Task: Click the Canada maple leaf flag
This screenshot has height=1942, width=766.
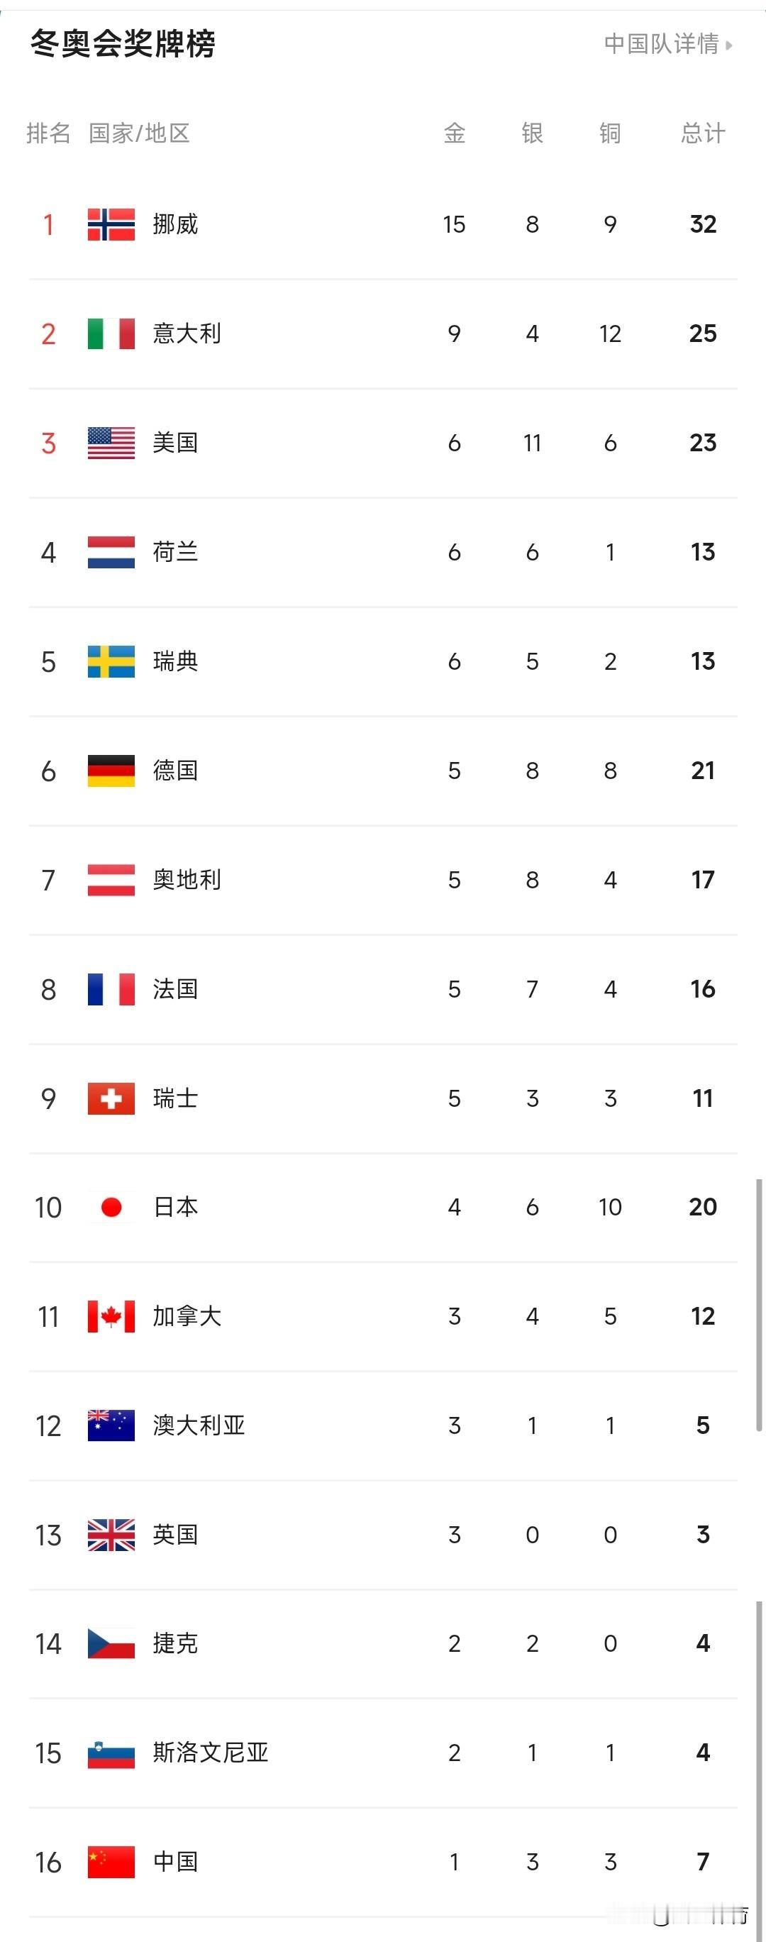Action: pos(111,1316)
